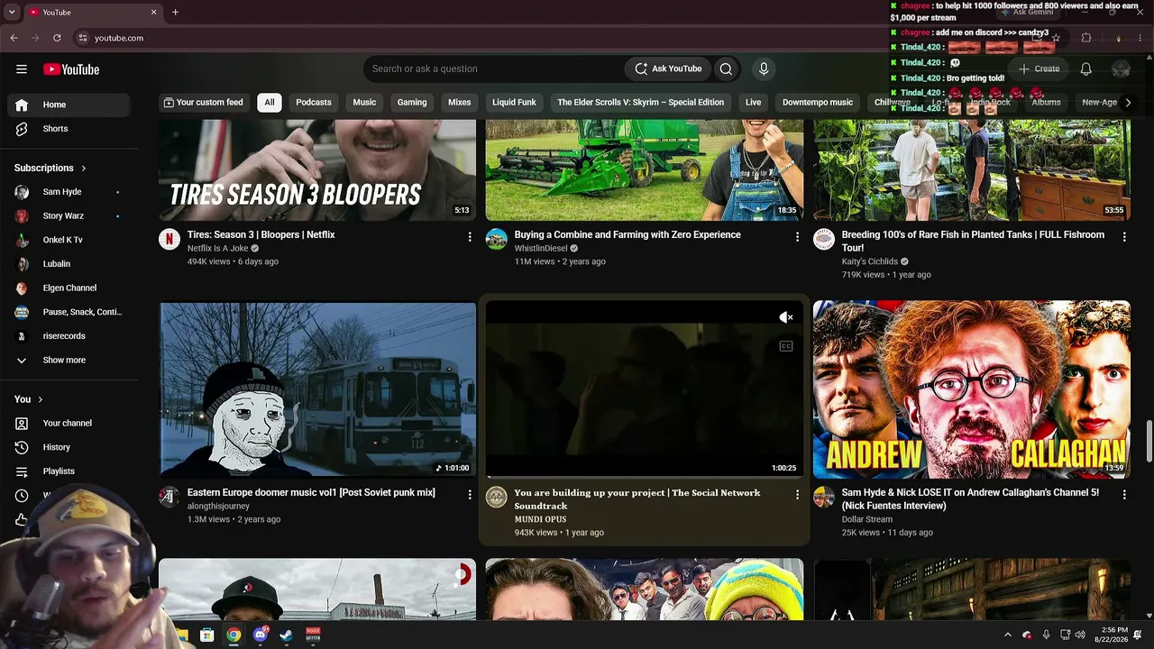This screenshot has height=649, width=1154.
Task: Toggle captions on the preview video
Action: click(x=786, y=346)
